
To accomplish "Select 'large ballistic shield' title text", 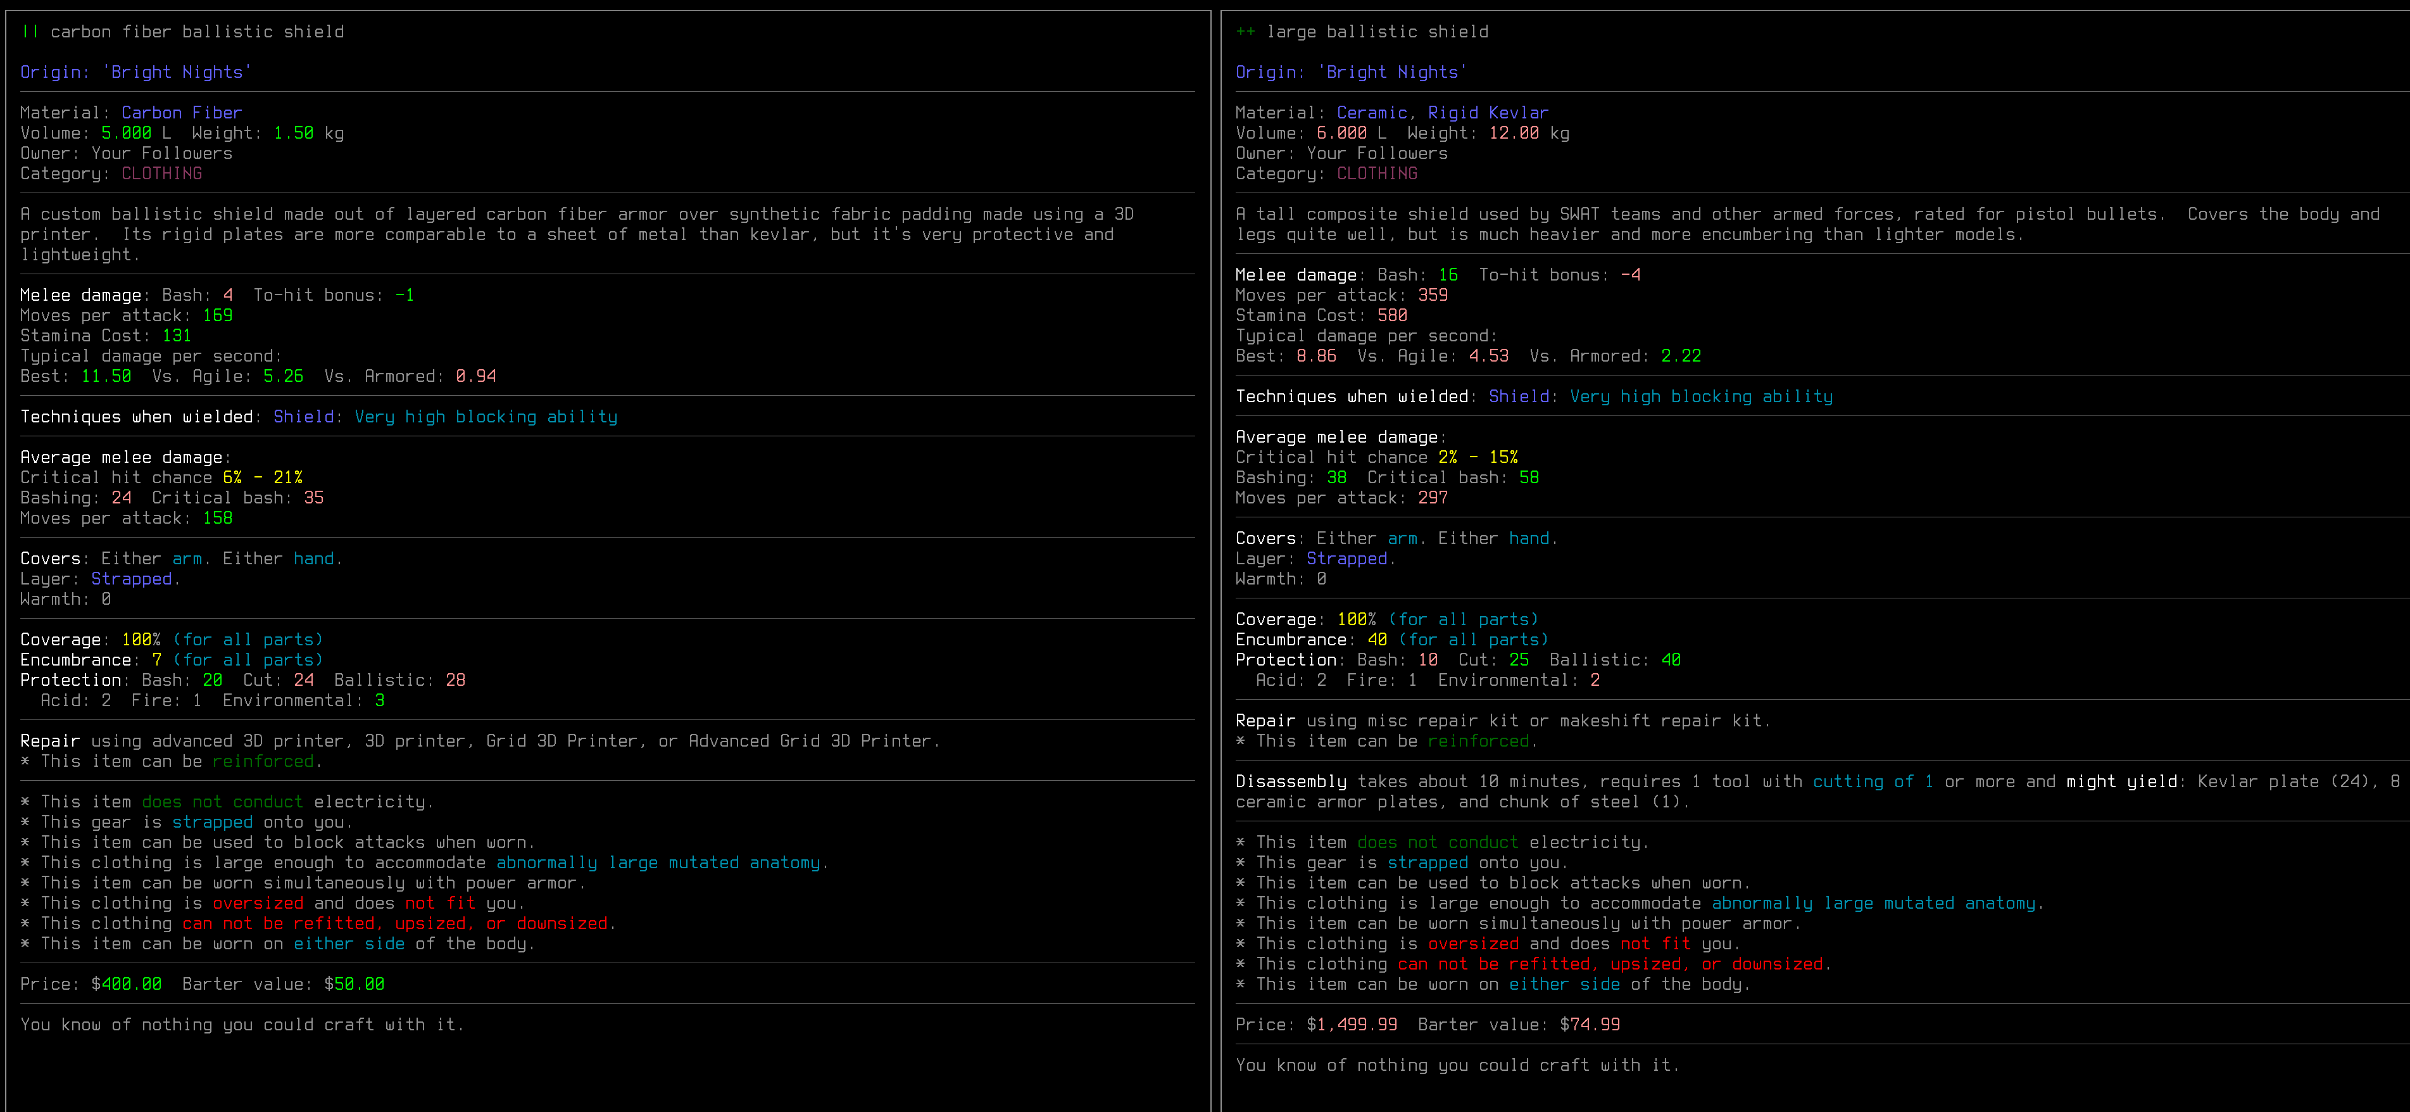I will [x=1377, y=32].
